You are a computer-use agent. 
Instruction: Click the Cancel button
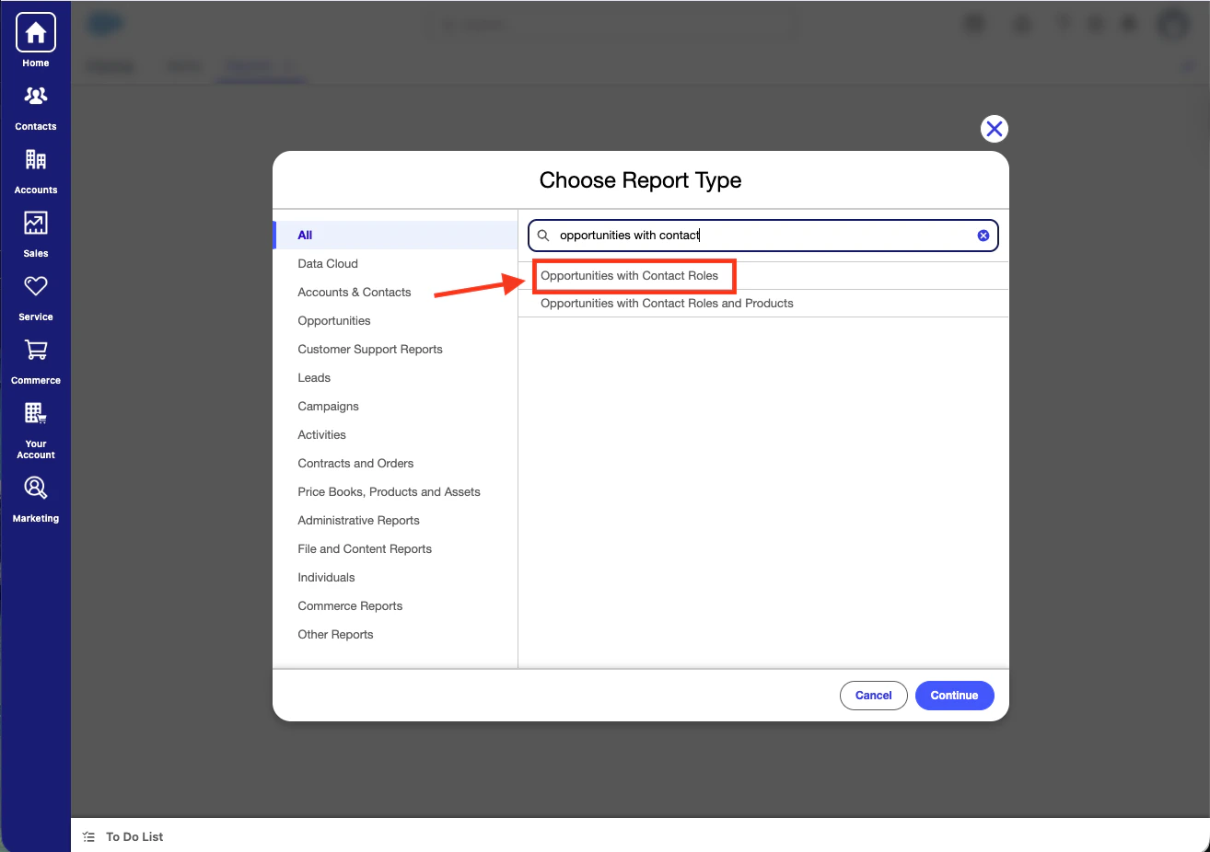point(874,696)
